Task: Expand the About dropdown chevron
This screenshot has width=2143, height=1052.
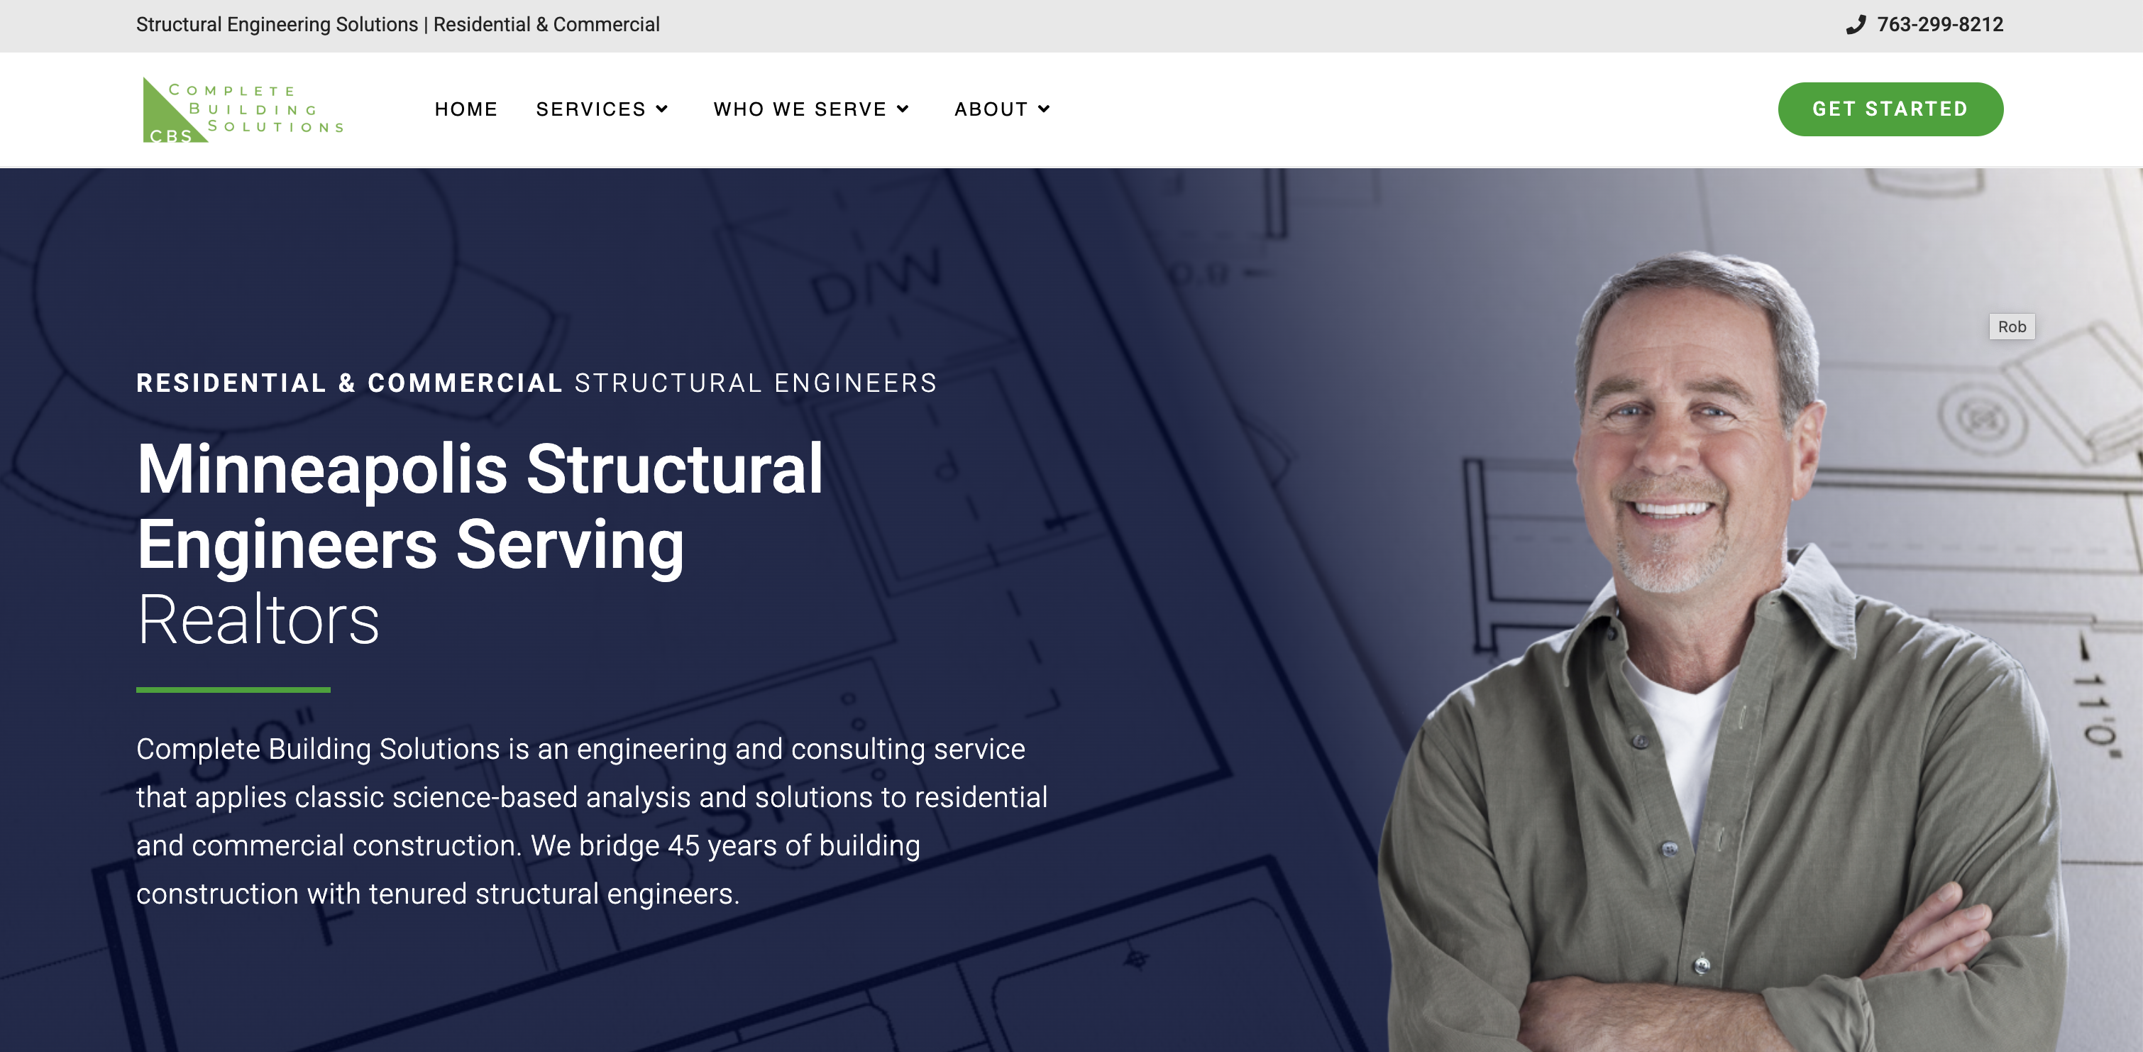Action: click(1044, 109)
